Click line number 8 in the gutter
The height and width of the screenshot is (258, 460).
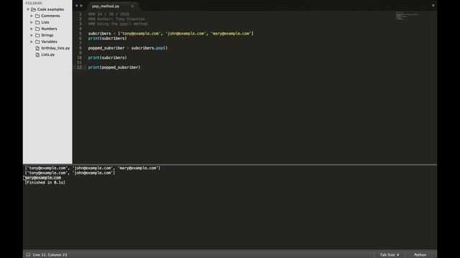click(x=80, y=48)
